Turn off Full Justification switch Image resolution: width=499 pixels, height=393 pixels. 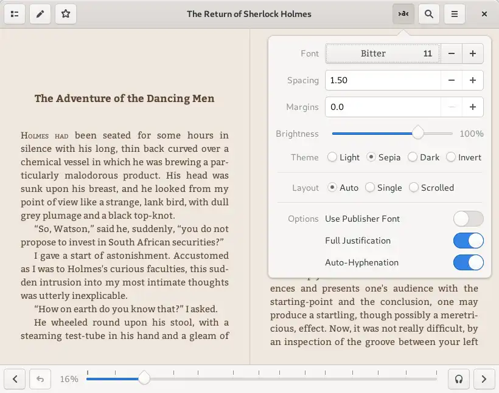[468, 241]
